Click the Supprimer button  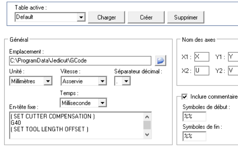click(x=186, y=17)
